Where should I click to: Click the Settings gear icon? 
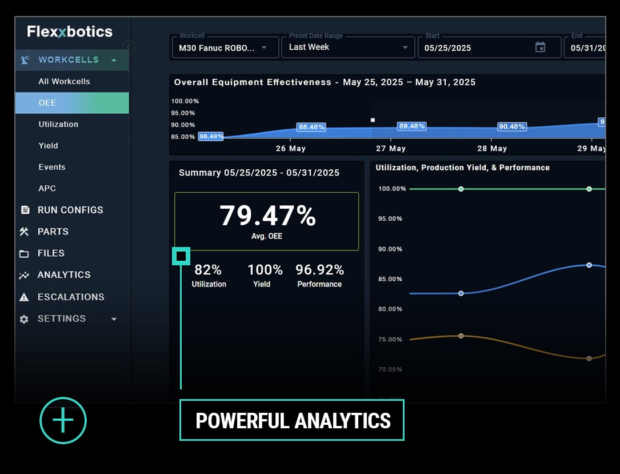pos(25,318)
